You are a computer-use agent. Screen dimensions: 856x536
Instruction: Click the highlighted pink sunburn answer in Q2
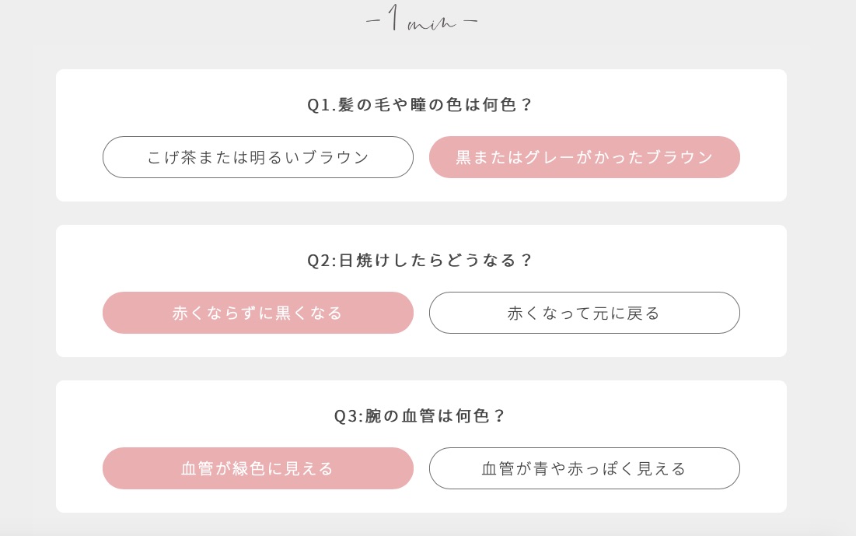pos(257,313)
